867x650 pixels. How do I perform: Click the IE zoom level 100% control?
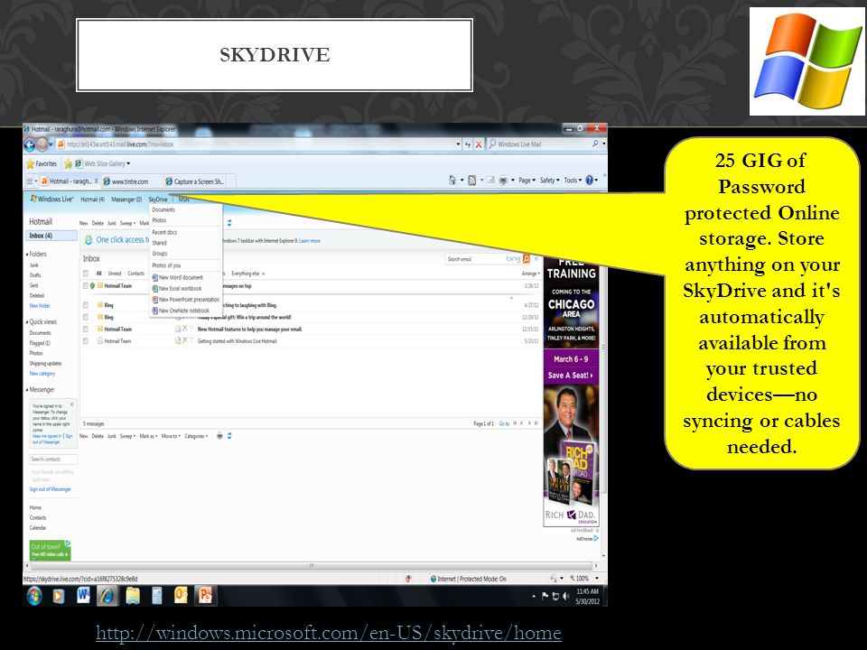(x=583, y=579)
